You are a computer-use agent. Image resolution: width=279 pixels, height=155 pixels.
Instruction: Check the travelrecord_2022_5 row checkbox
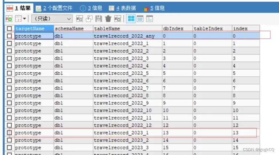pyautogui.click(x=9, y=73)
